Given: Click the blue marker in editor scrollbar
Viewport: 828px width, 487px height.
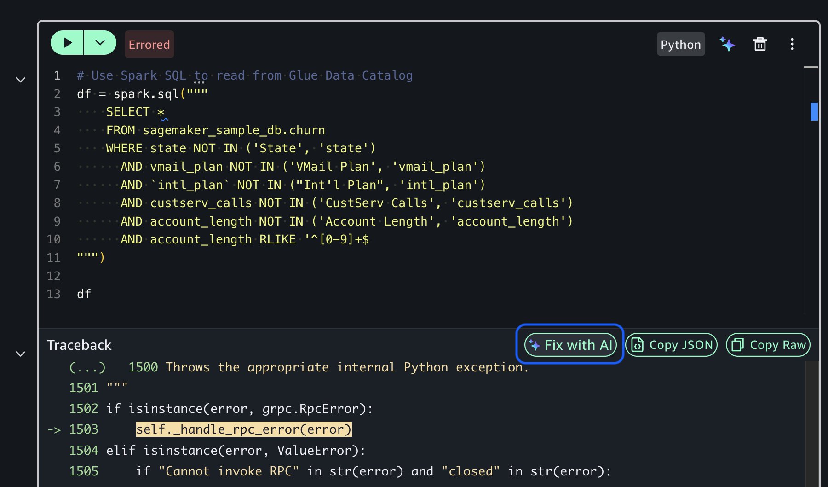Looking at the screenshot, I should pyautogui.click(x=814, y=111).
